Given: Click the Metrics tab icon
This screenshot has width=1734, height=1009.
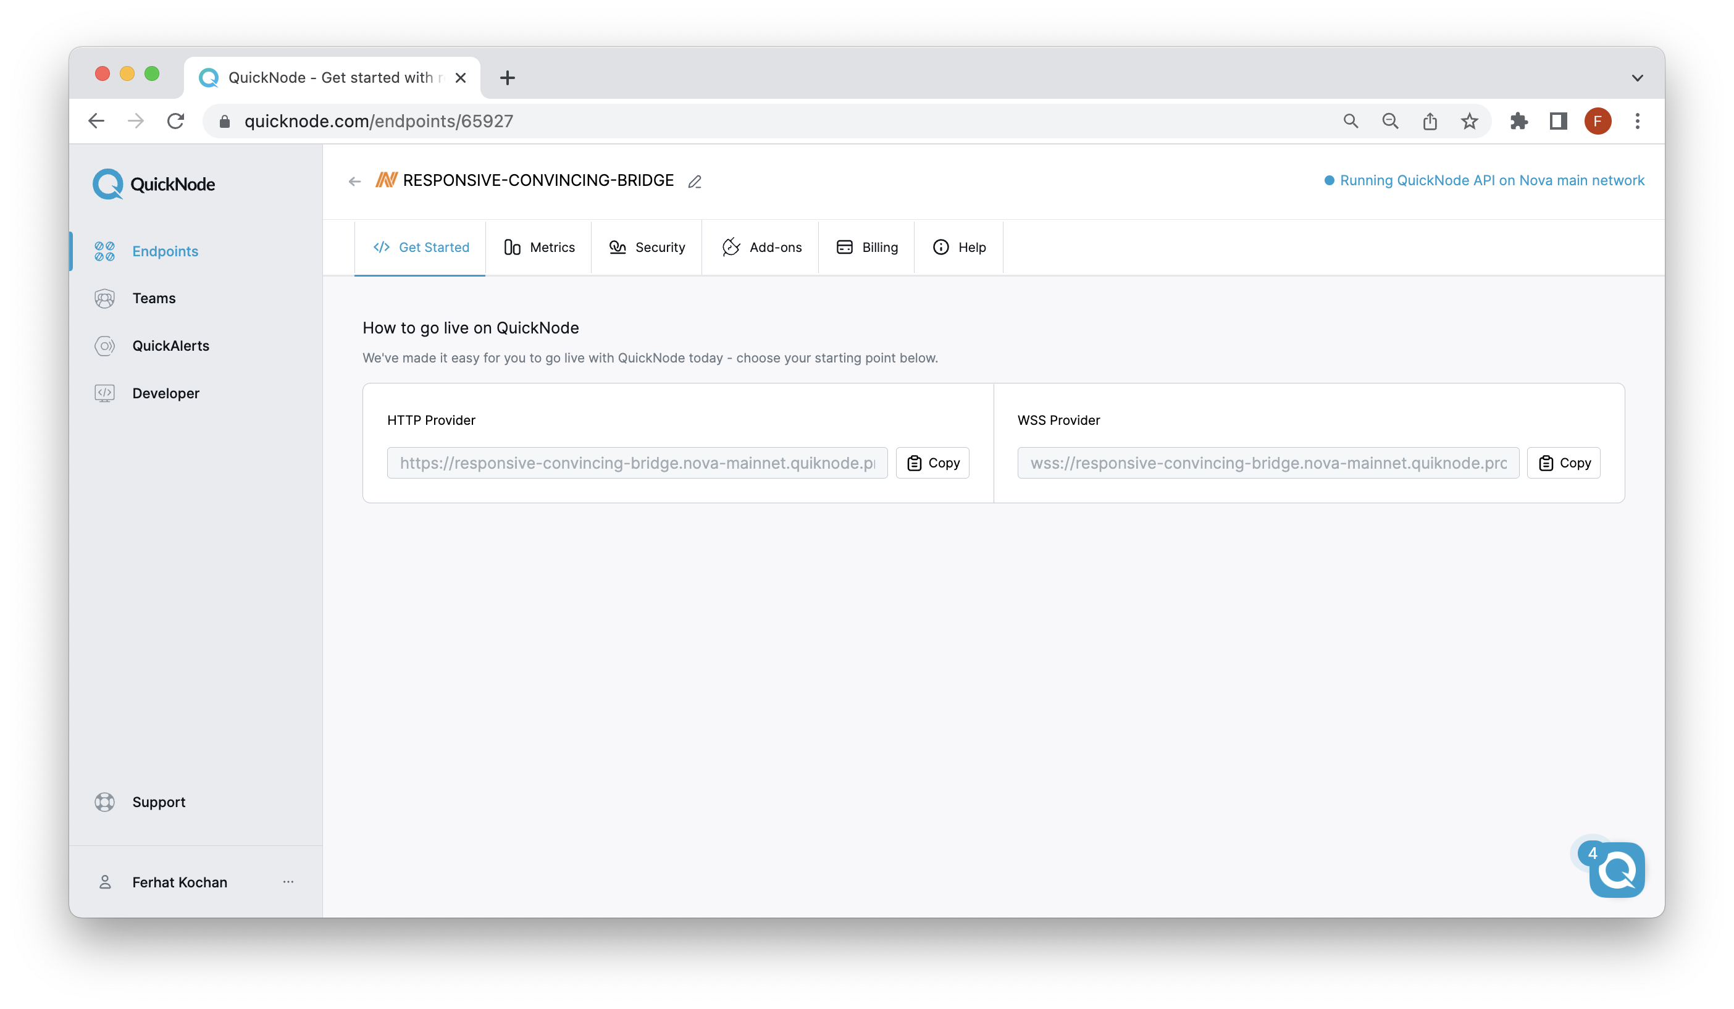Looking at the screenshot, I should [x=511, y=246].
